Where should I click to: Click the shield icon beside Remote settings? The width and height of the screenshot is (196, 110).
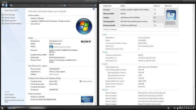pos(3,18)
